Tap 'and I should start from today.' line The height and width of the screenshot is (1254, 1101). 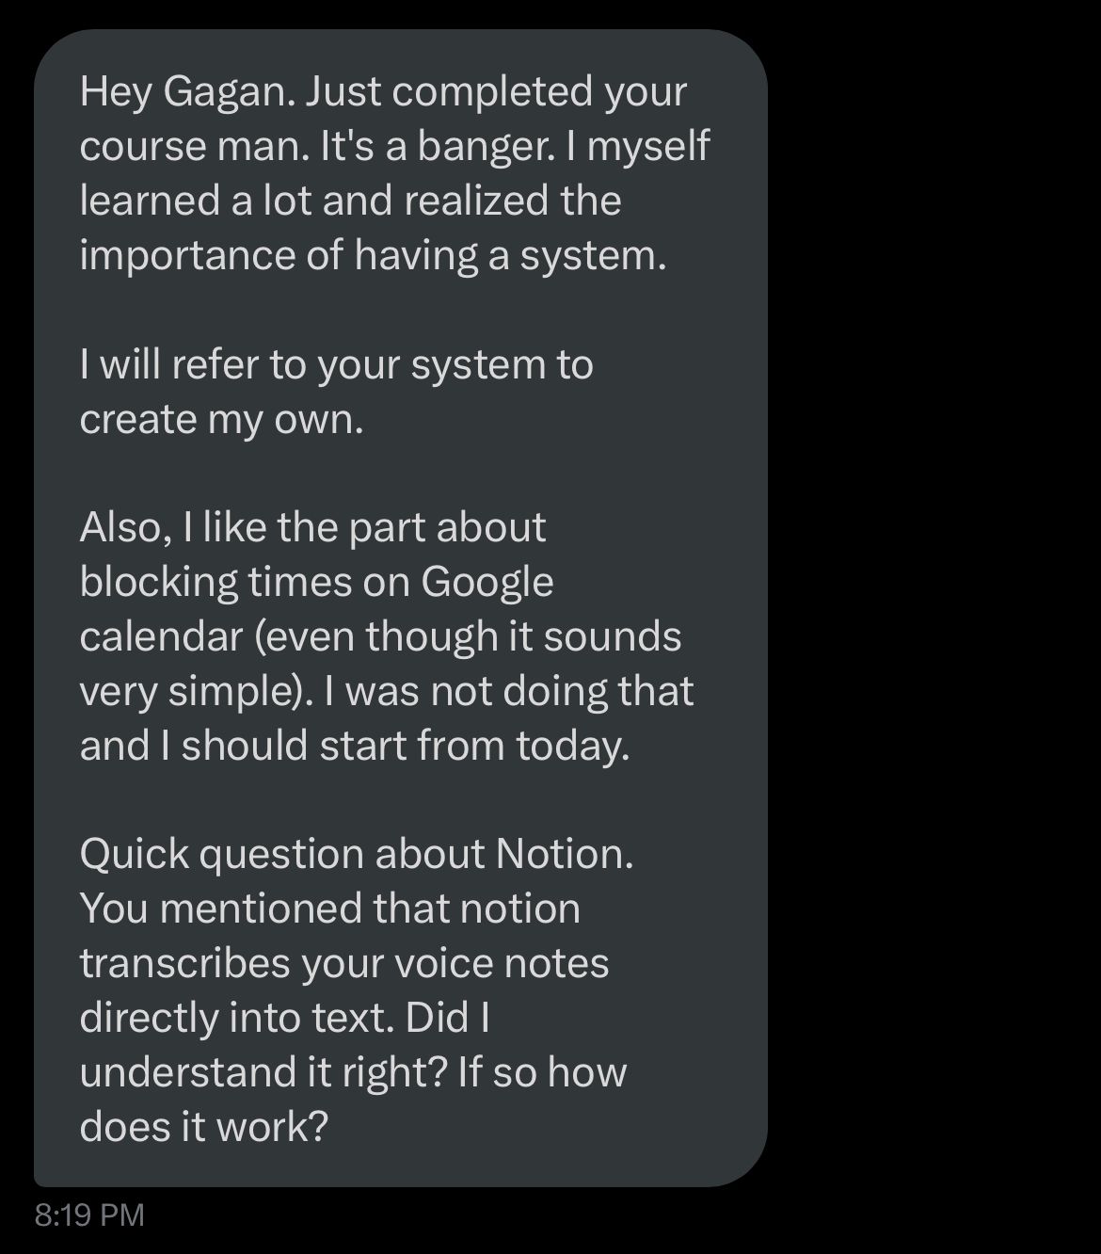(354, 746)
